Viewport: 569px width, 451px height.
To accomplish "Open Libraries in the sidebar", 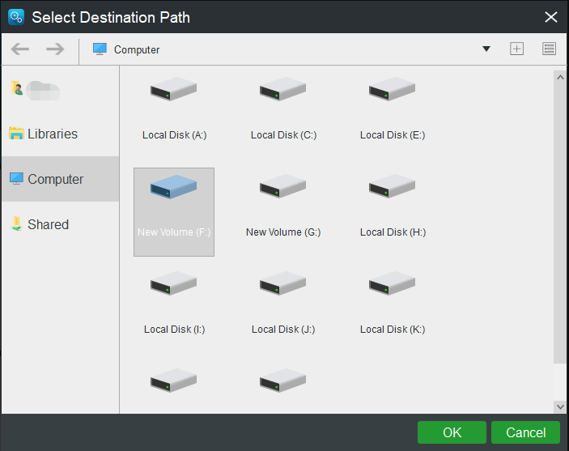I will click(x=53, y=134).
